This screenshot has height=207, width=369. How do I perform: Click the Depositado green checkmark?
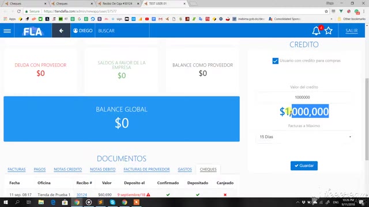click(198, 194)
